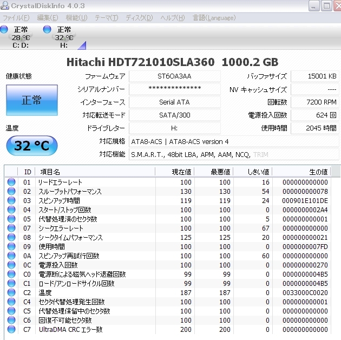341x340 pixels.
Task: Click status icon for C4 セクタ代替処理発生回数
Action: [11, 302]
